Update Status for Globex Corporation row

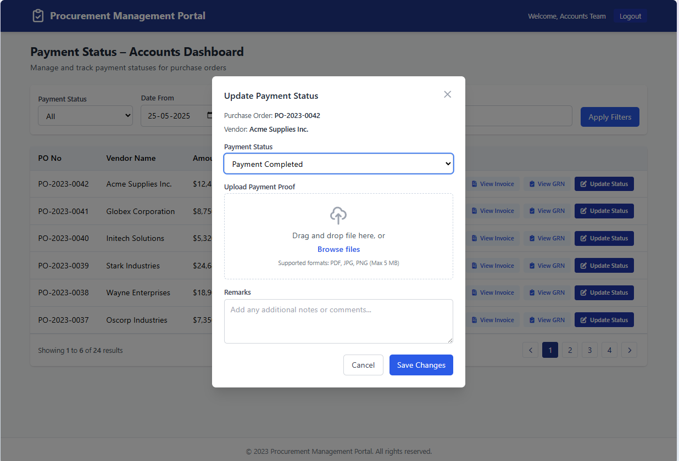(604, 211)
